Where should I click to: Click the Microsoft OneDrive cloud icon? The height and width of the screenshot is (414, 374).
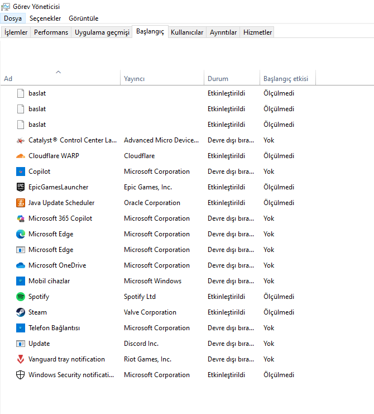tap(21, 265)
